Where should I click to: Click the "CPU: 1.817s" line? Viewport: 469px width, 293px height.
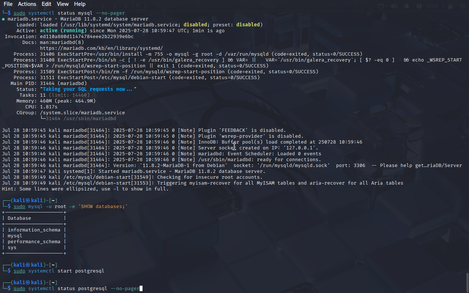click(x=41, y=107)
